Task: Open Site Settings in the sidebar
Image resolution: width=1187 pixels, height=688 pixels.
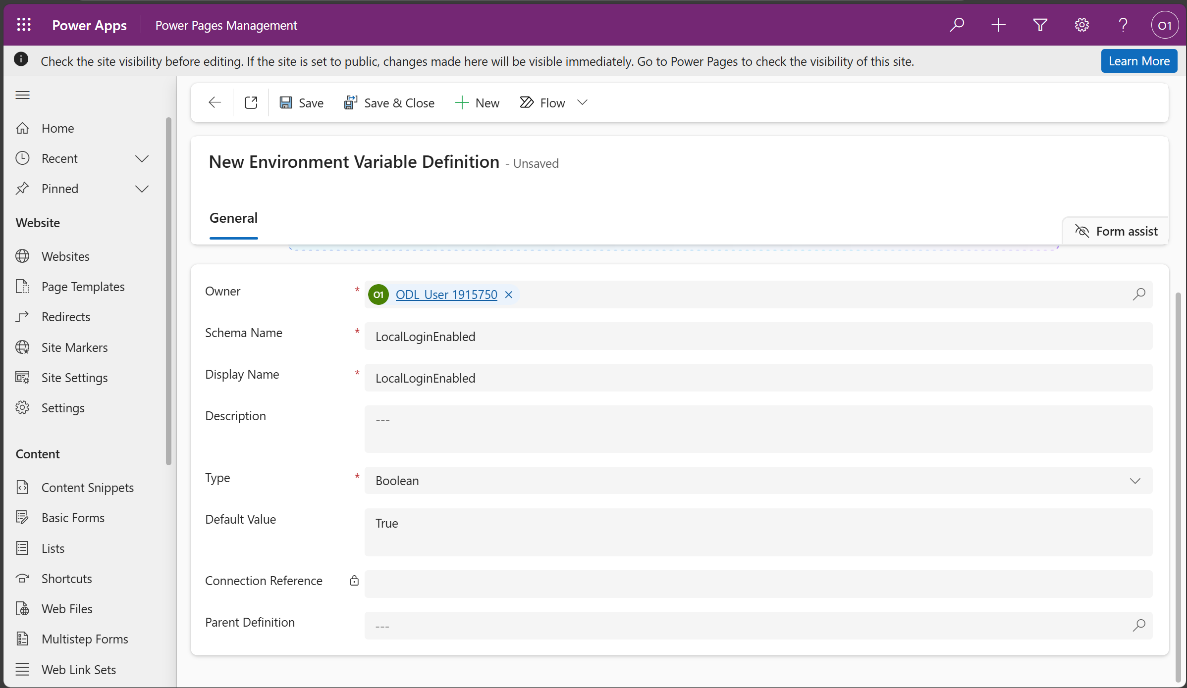Action: (74, 377)
